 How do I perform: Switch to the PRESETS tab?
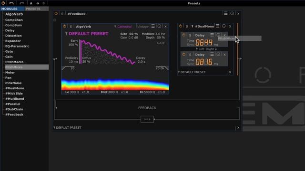(x=36, y=9)
